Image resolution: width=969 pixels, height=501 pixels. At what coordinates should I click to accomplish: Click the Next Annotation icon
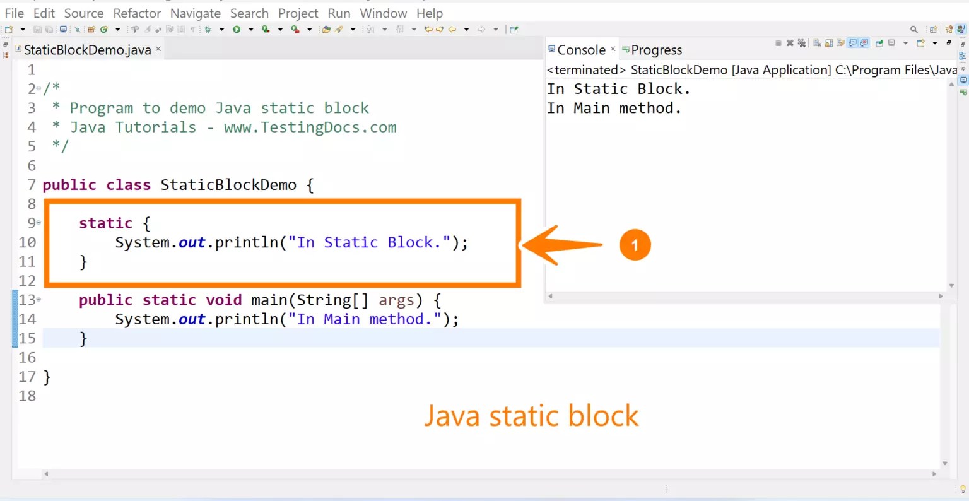click(370, 29)
